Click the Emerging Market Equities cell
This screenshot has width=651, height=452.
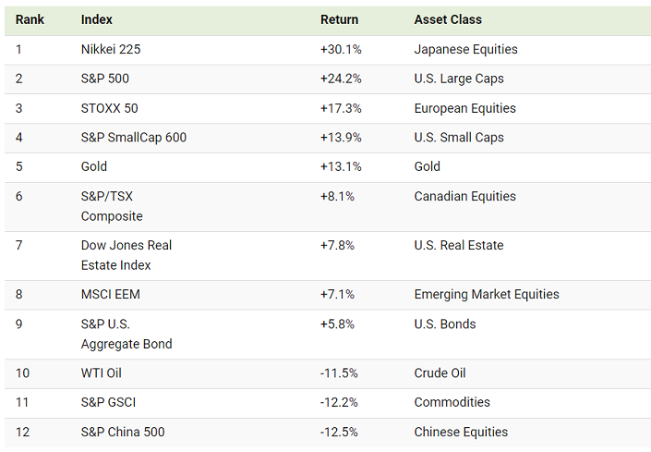pos(487,295)
